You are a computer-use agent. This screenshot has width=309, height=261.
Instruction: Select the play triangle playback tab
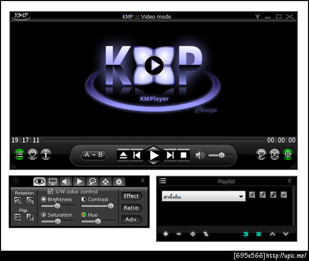79,181
